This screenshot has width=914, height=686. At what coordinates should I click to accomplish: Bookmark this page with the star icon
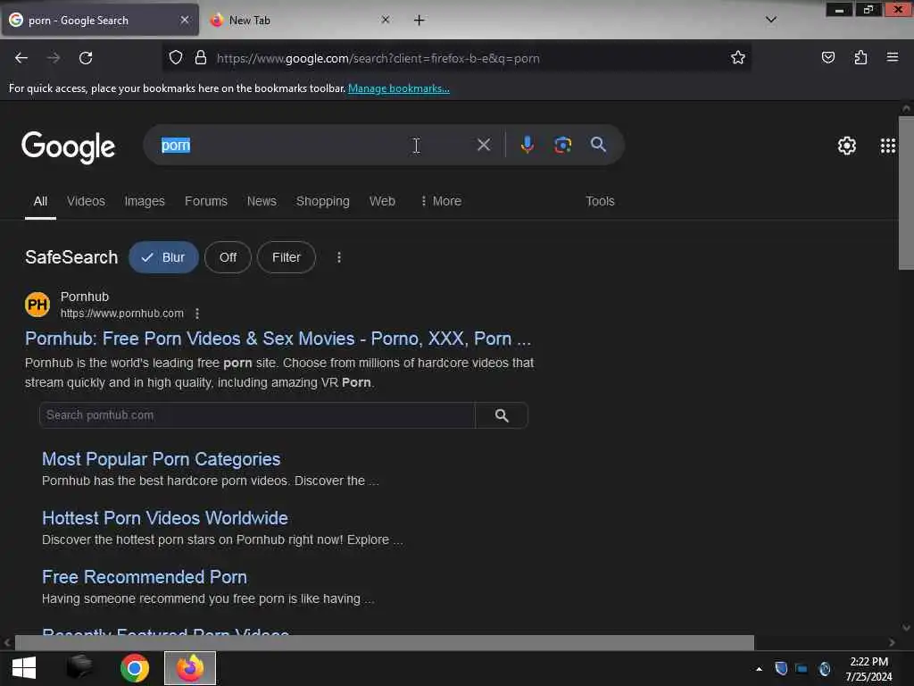point(738,57)
